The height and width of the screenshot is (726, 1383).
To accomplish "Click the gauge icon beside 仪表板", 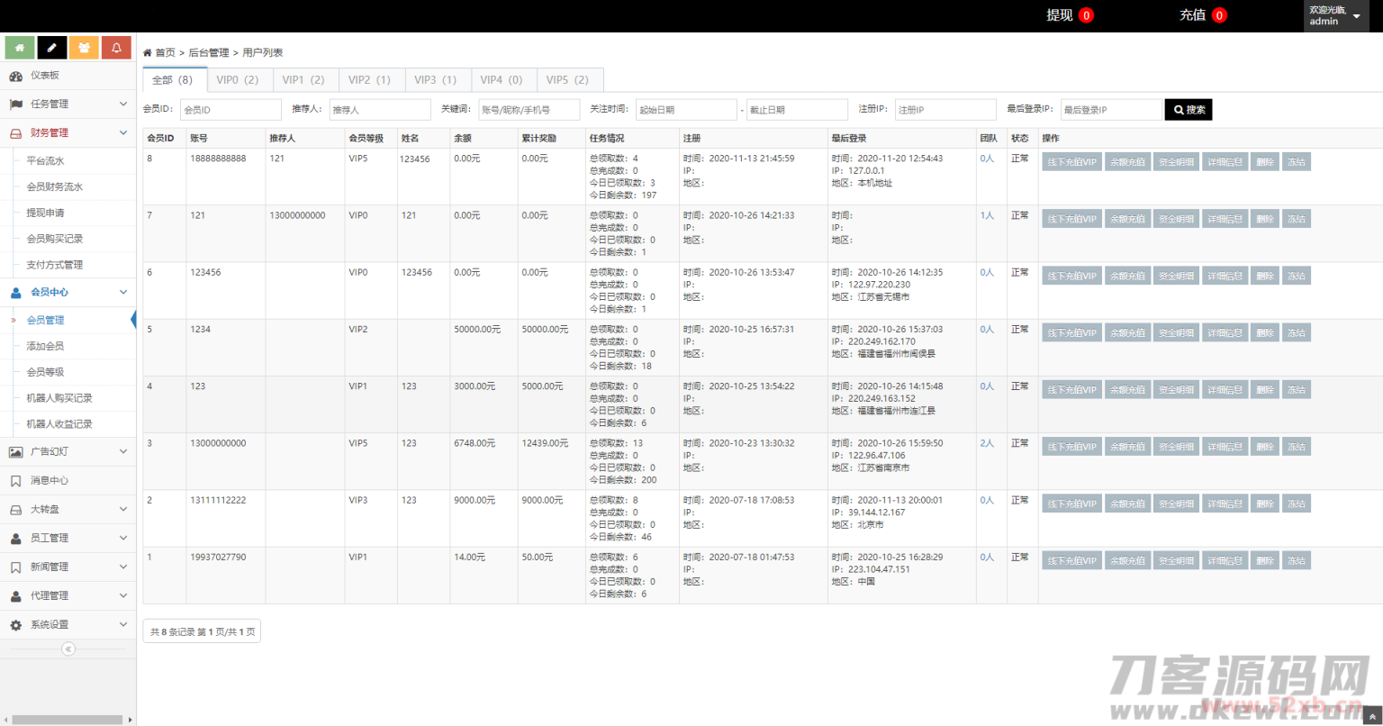I will 17,77.
